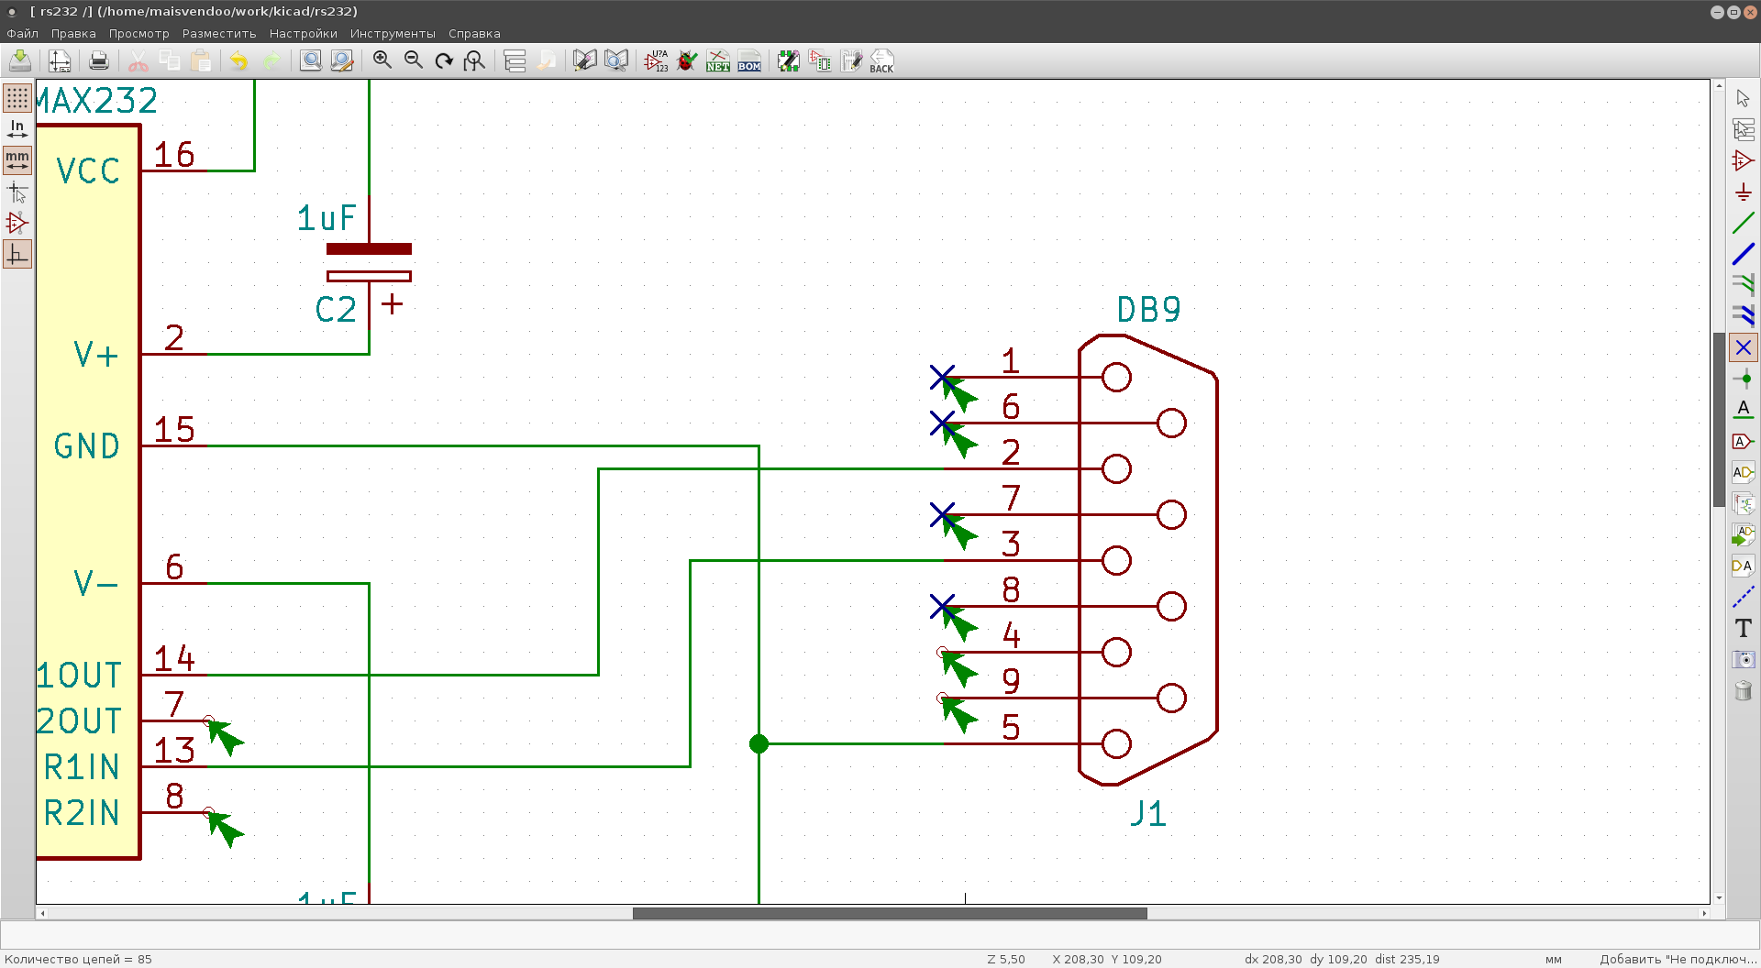Image resolution: width=1761 pixels, height=968 pixels.
Task: Toggle grid visibility
Action: pyautogui.click(x=17, y=98)
